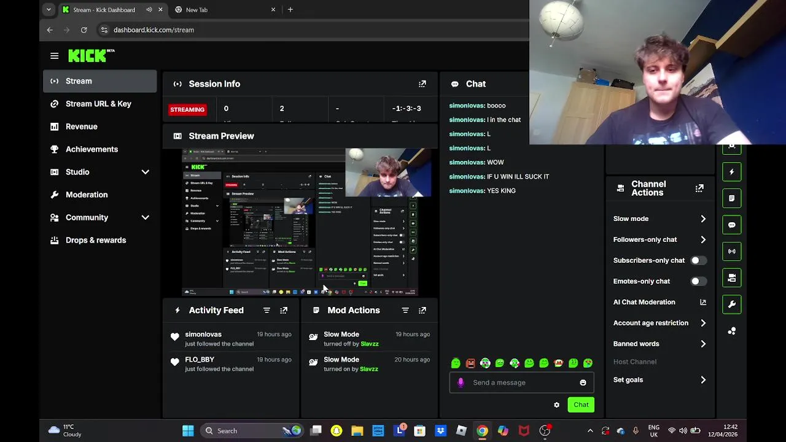Open AI Chat Moderation external link
This screenshot has width=786, height=442.
coord(703,302)
